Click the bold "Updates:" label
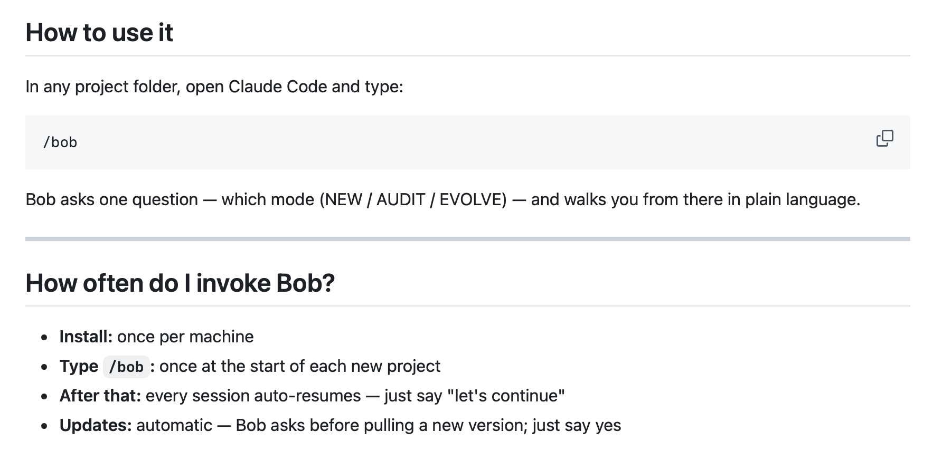 [x=96, y=425]
